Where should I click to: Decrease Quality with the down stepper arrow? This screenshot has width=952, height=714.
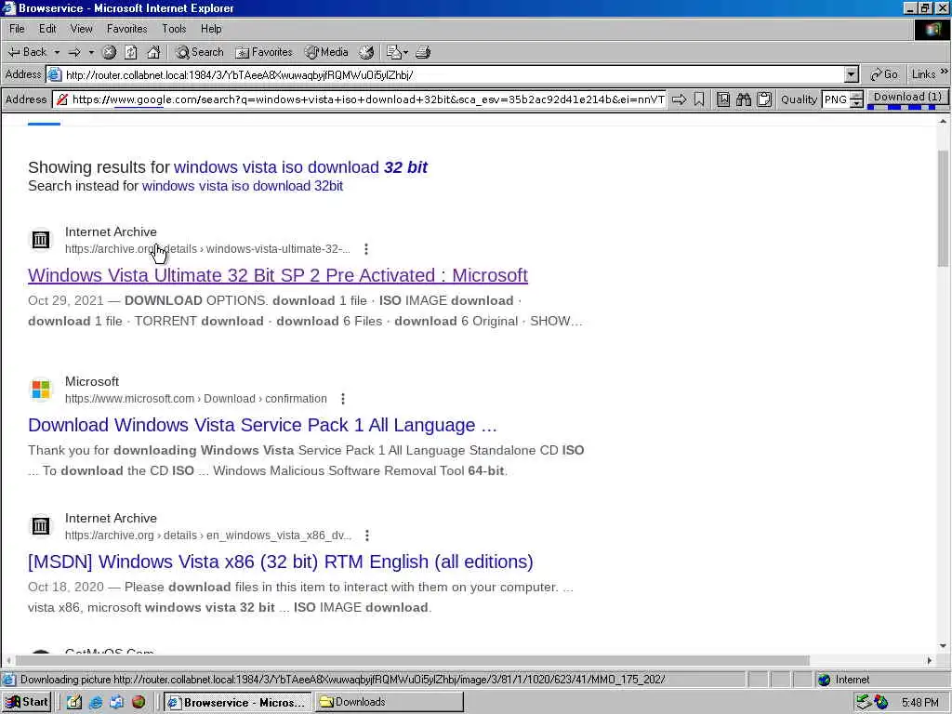856,103
